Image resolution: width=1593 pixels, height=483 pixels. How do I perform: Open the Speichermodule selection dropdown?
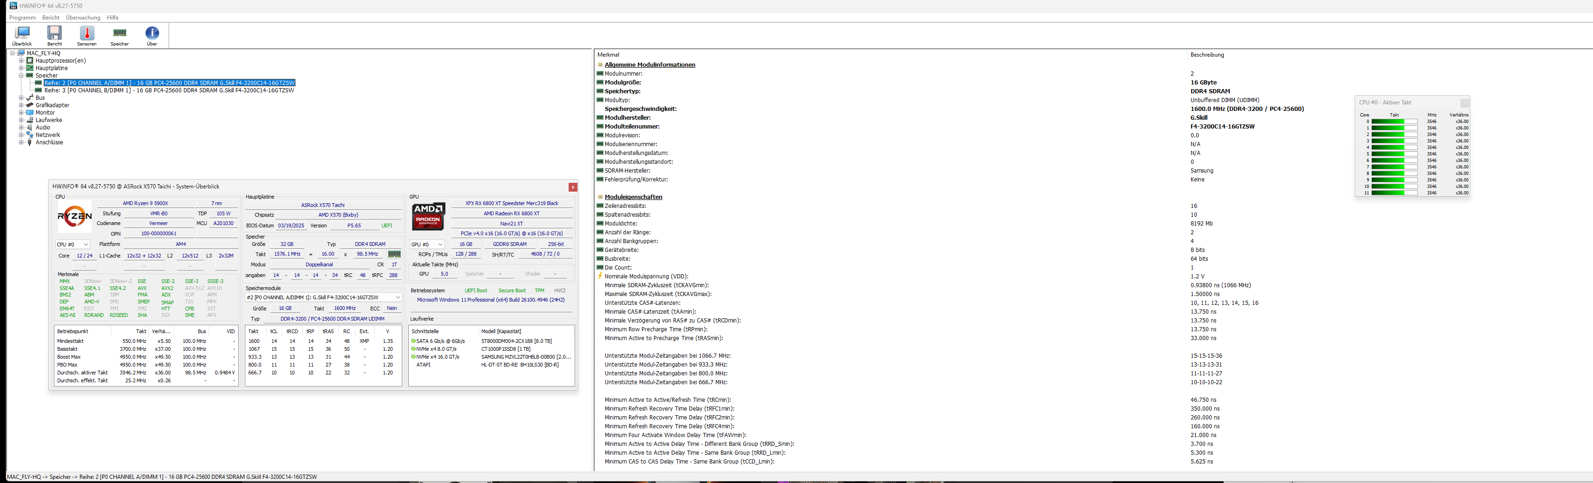click(323, 297)
